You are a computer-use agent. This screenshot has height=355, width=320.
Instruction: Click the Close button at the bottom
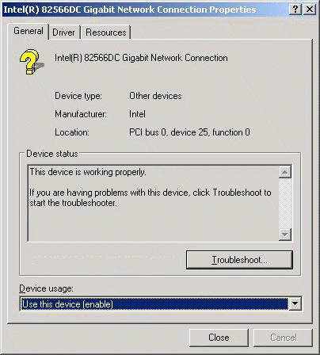coord(219,338)
